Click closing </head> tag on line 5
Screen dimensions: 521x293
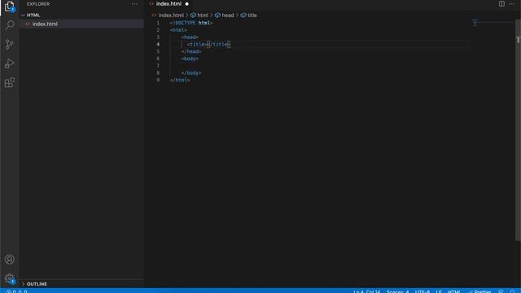click(x=191, y=51)
